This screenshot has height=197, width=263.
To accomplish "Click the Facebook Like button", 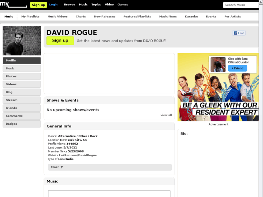I will [239, 33].
